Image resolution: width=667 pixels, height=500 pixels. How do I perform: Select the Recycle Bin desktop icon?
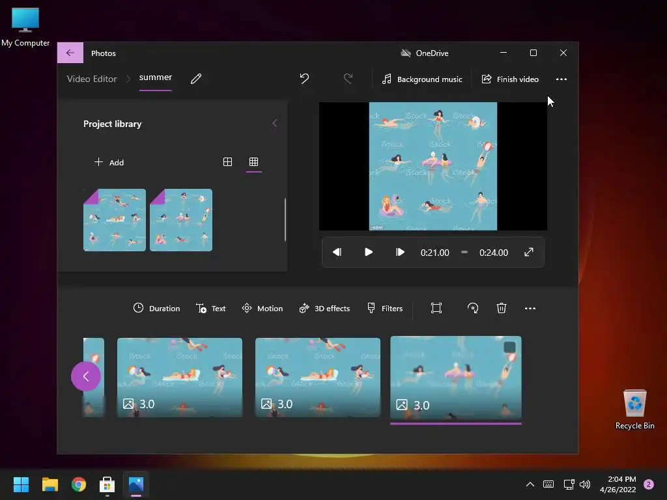(634, 410)
